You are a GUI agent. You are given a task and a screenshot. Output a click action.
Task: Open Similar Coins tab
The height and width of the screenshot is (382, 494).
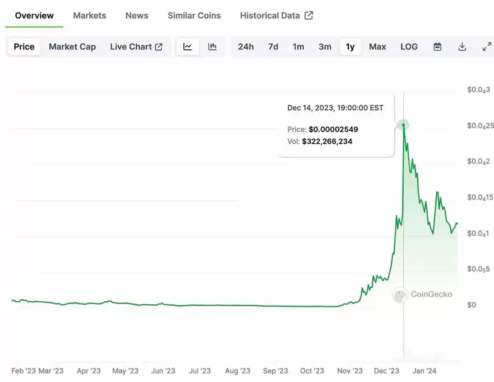pos(194,15)
